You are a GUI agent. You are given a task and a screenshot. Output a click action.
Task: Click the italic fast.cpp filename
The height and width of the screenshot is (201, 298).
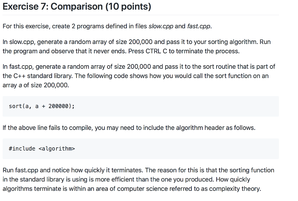(199, 26)
